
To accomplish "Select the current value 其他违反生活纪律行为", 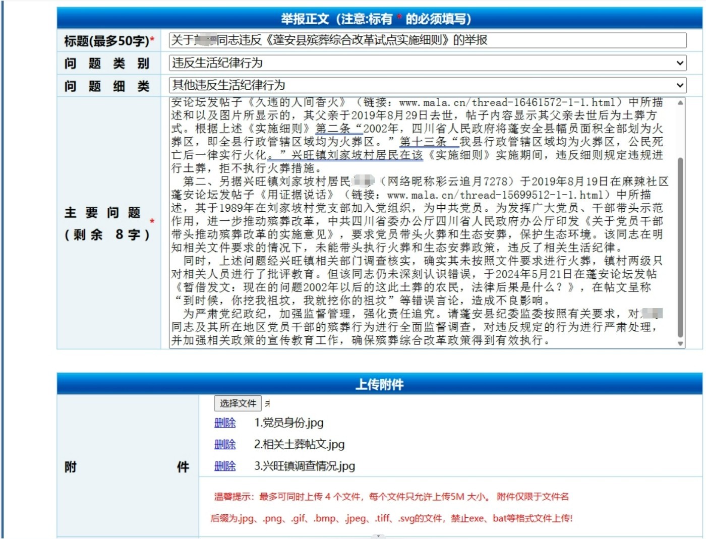I will (353, 85).
